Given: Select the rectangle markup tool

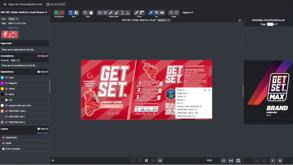Looking at the screenshot, I should click(100, 12).
